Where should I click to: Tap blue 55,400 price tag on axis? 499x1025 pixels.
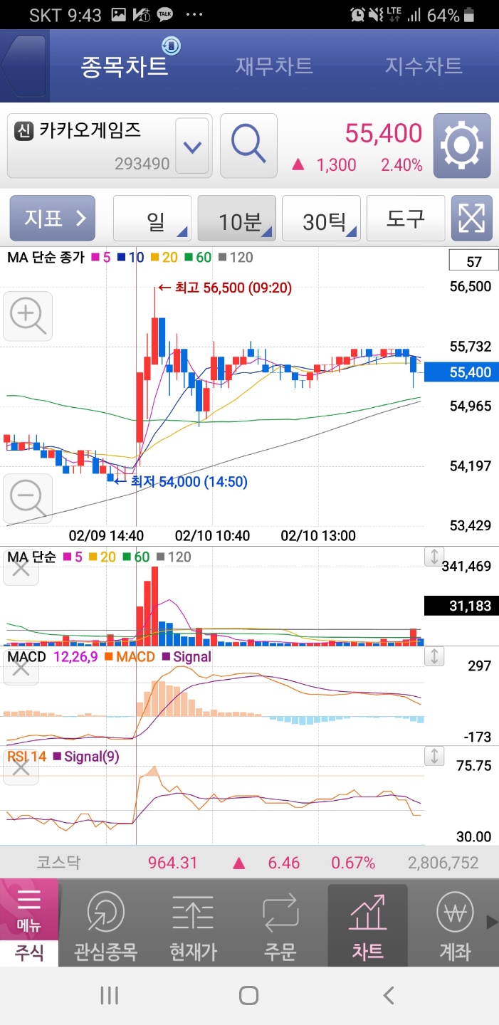click(x=461, y=372)
